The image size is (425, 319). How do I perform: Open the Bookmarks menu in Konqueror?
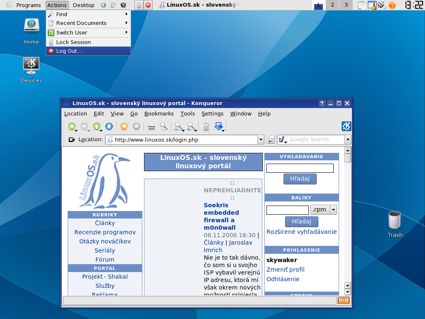159,114
